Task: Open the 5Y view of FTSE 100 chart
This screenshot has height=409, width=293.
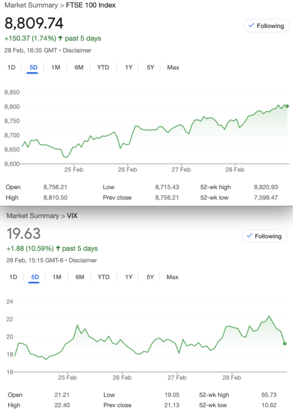Action: 150,67
